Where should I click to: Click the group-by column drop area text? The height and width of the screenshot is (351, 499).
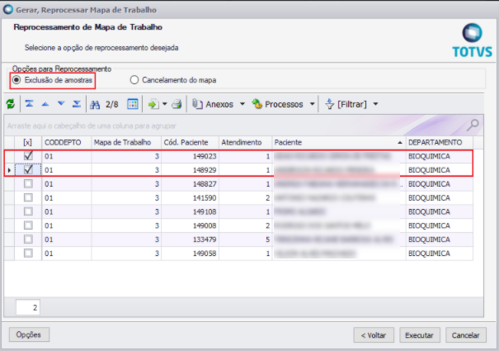click(92, 126)
